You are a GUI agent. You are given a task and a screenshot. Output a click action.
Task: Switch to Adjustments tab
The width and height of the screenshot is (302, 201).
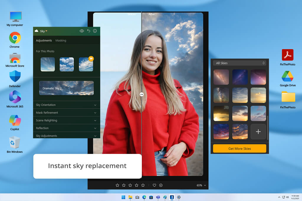tap(44, 41)
